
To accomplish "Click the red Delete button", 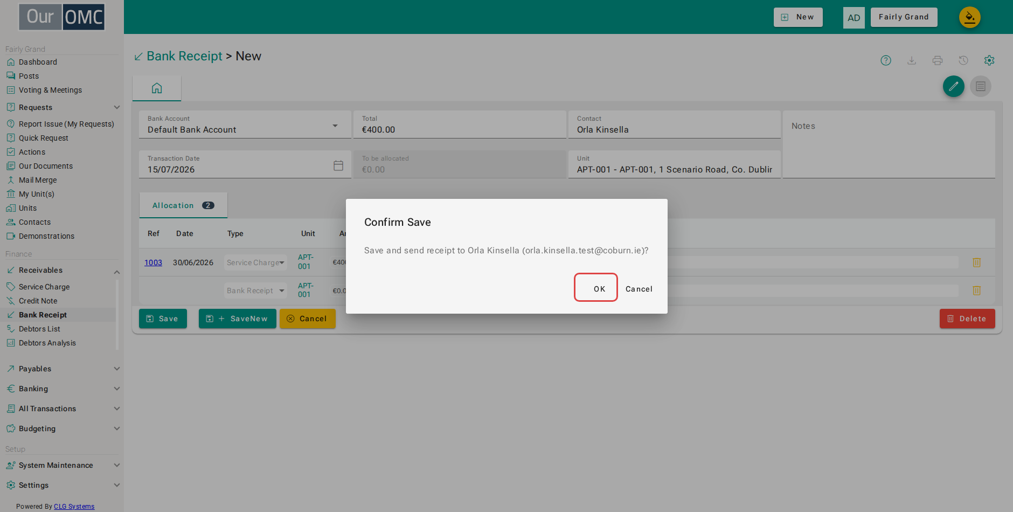I will tap(967, 319).
